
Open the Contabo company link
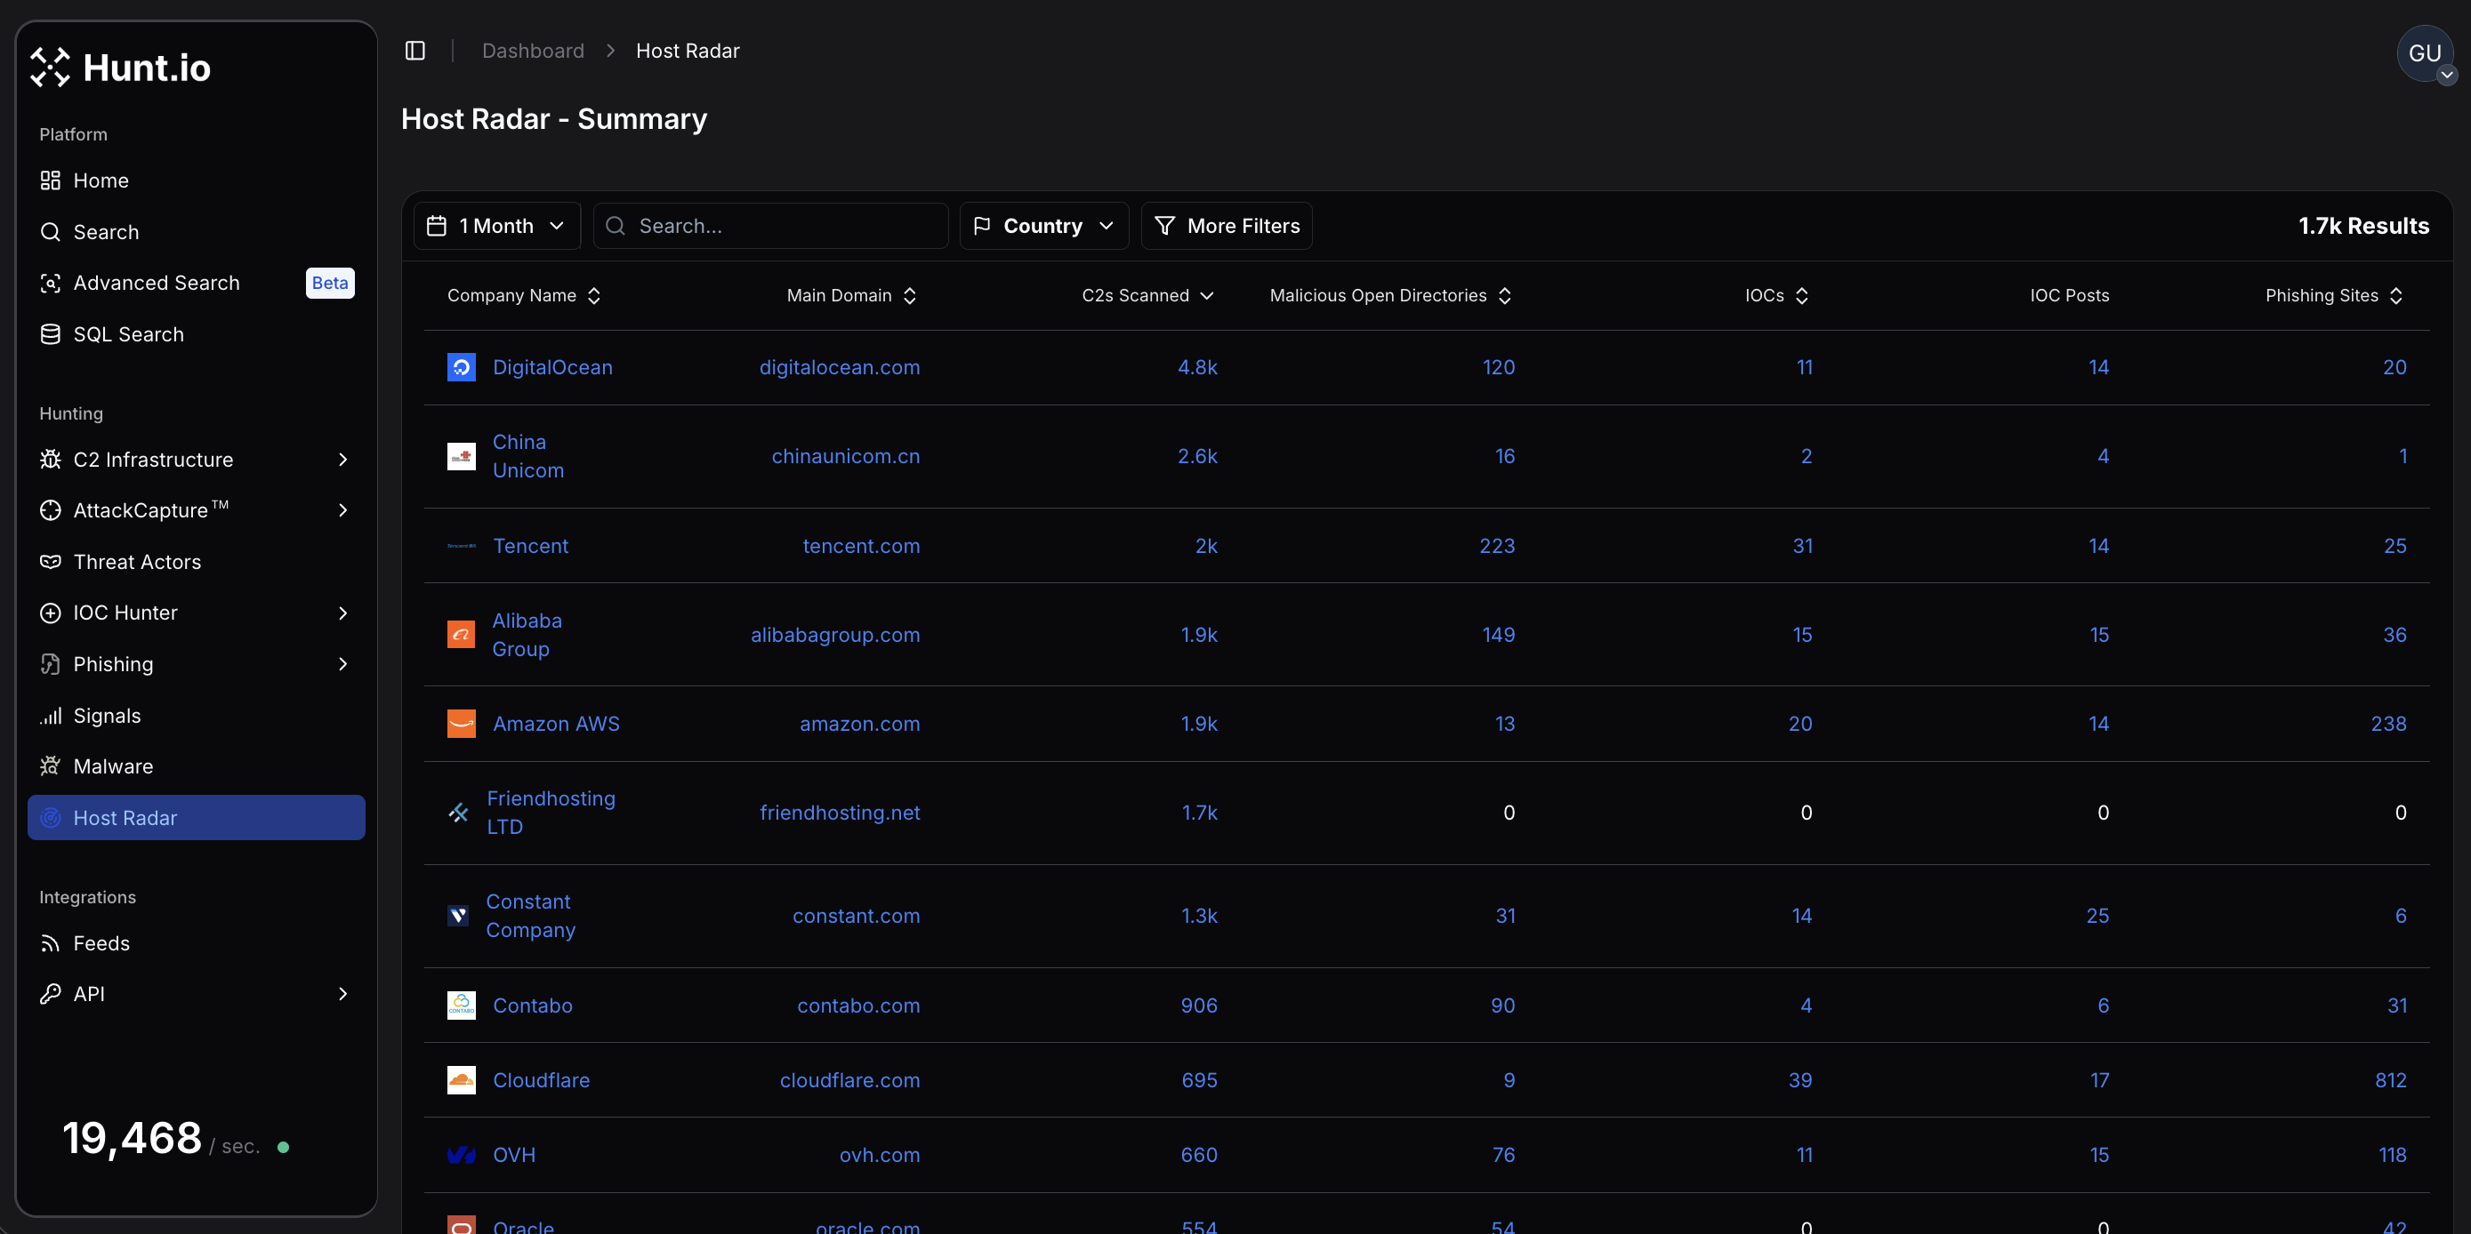(533, 1006)
